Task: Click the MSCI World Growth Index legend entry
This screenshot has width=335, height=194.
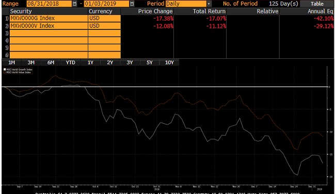Action: click(18, 70)
